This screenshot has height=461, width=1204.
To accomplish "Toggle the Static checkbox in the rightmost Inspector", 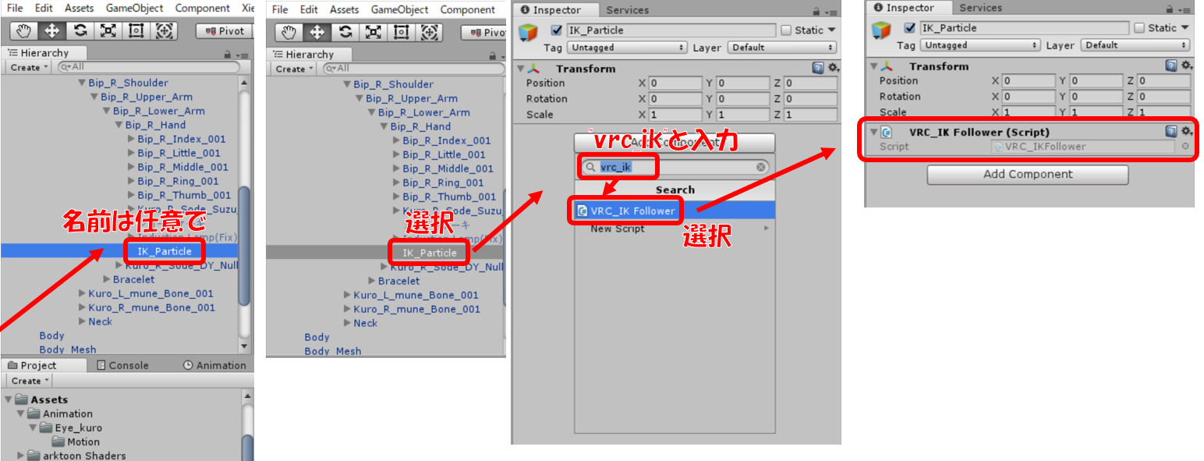I will 1139,28.
